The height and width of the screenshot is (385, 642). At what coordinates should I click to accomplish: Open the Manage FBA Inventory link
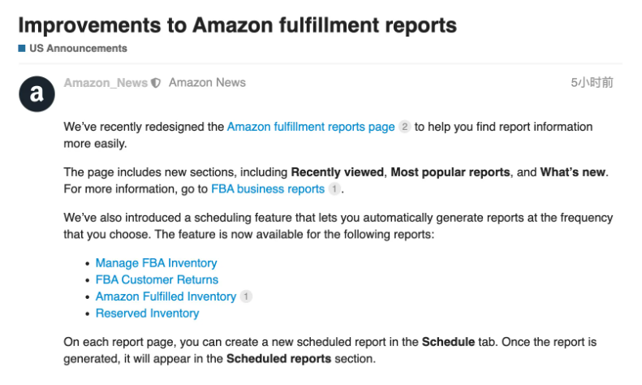(157, 263)
